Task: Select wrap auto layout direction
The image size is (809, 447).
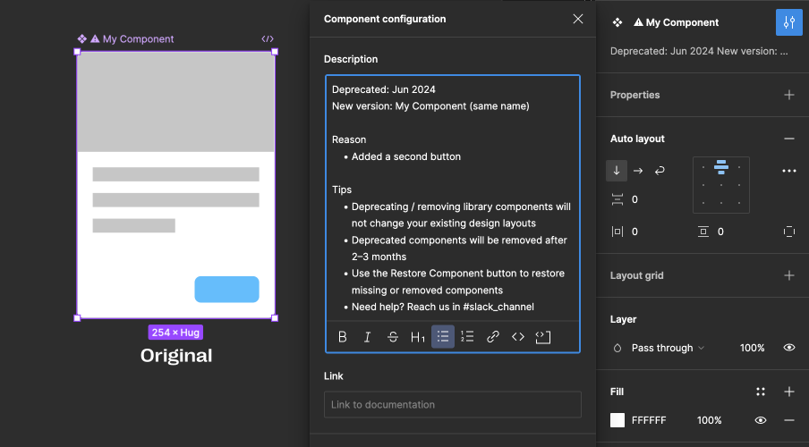Action: pos(660,171)
